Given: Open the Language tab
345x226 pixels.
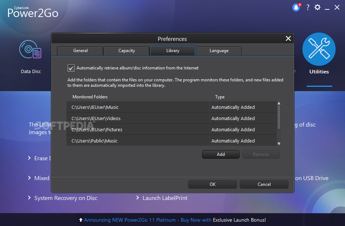Looking at the screenshot, I should tap(219, 51).
